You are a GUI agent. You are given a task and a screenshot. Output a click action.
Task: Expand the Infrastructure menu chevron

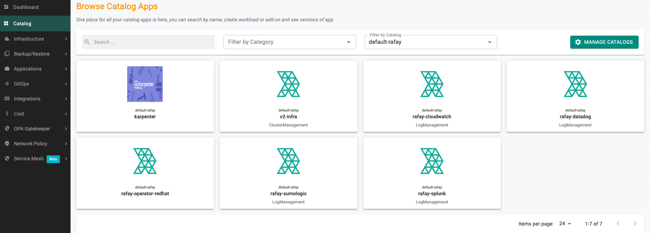point(66,39)
